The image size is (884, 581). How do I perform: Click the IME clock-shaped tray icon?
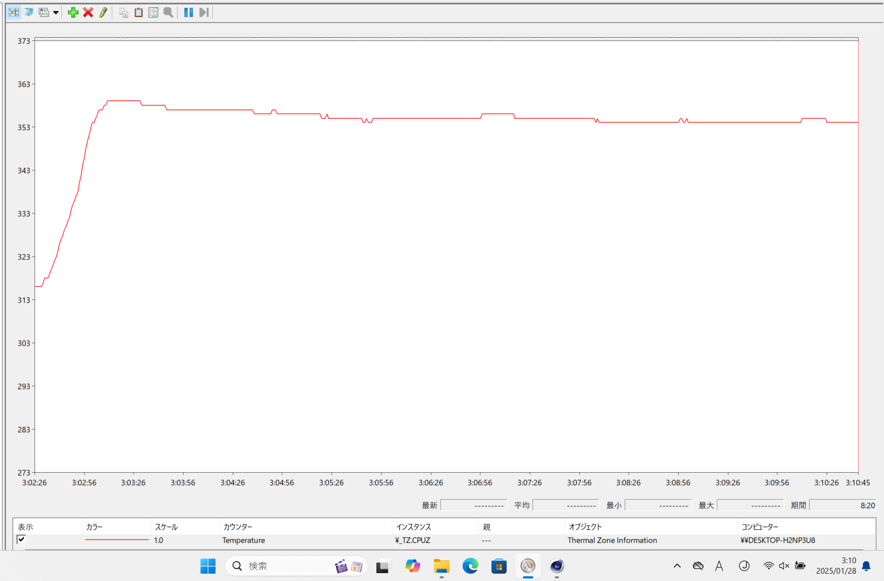point(744,566)
